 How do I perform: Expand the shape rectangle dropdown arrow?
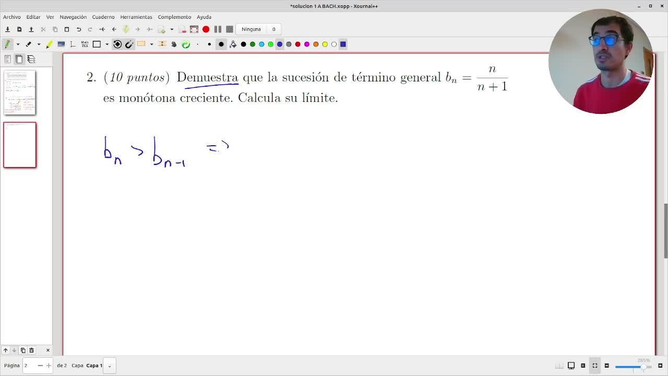coord(107,44)
